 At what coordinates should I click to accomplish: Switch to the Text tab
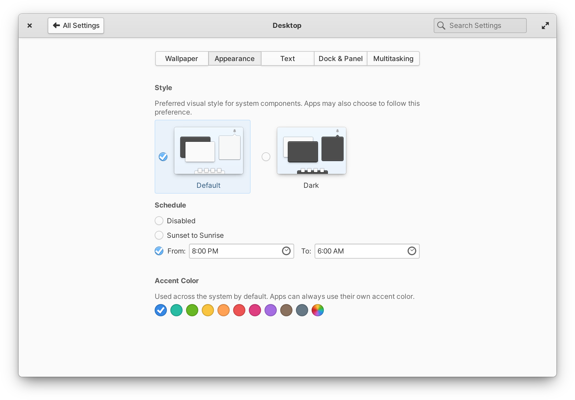(287, 59)
